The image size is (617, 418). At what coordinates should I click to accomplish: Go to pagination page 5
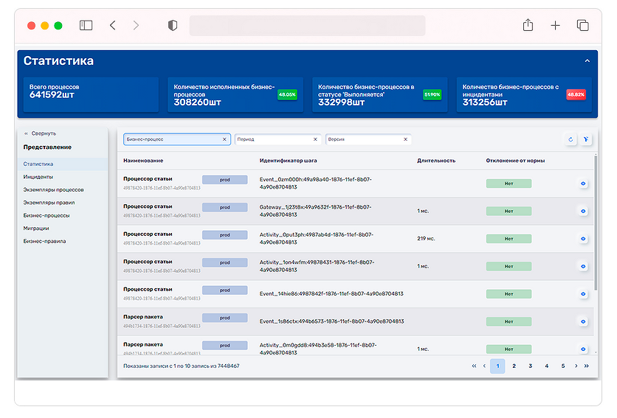click(563, 366)
